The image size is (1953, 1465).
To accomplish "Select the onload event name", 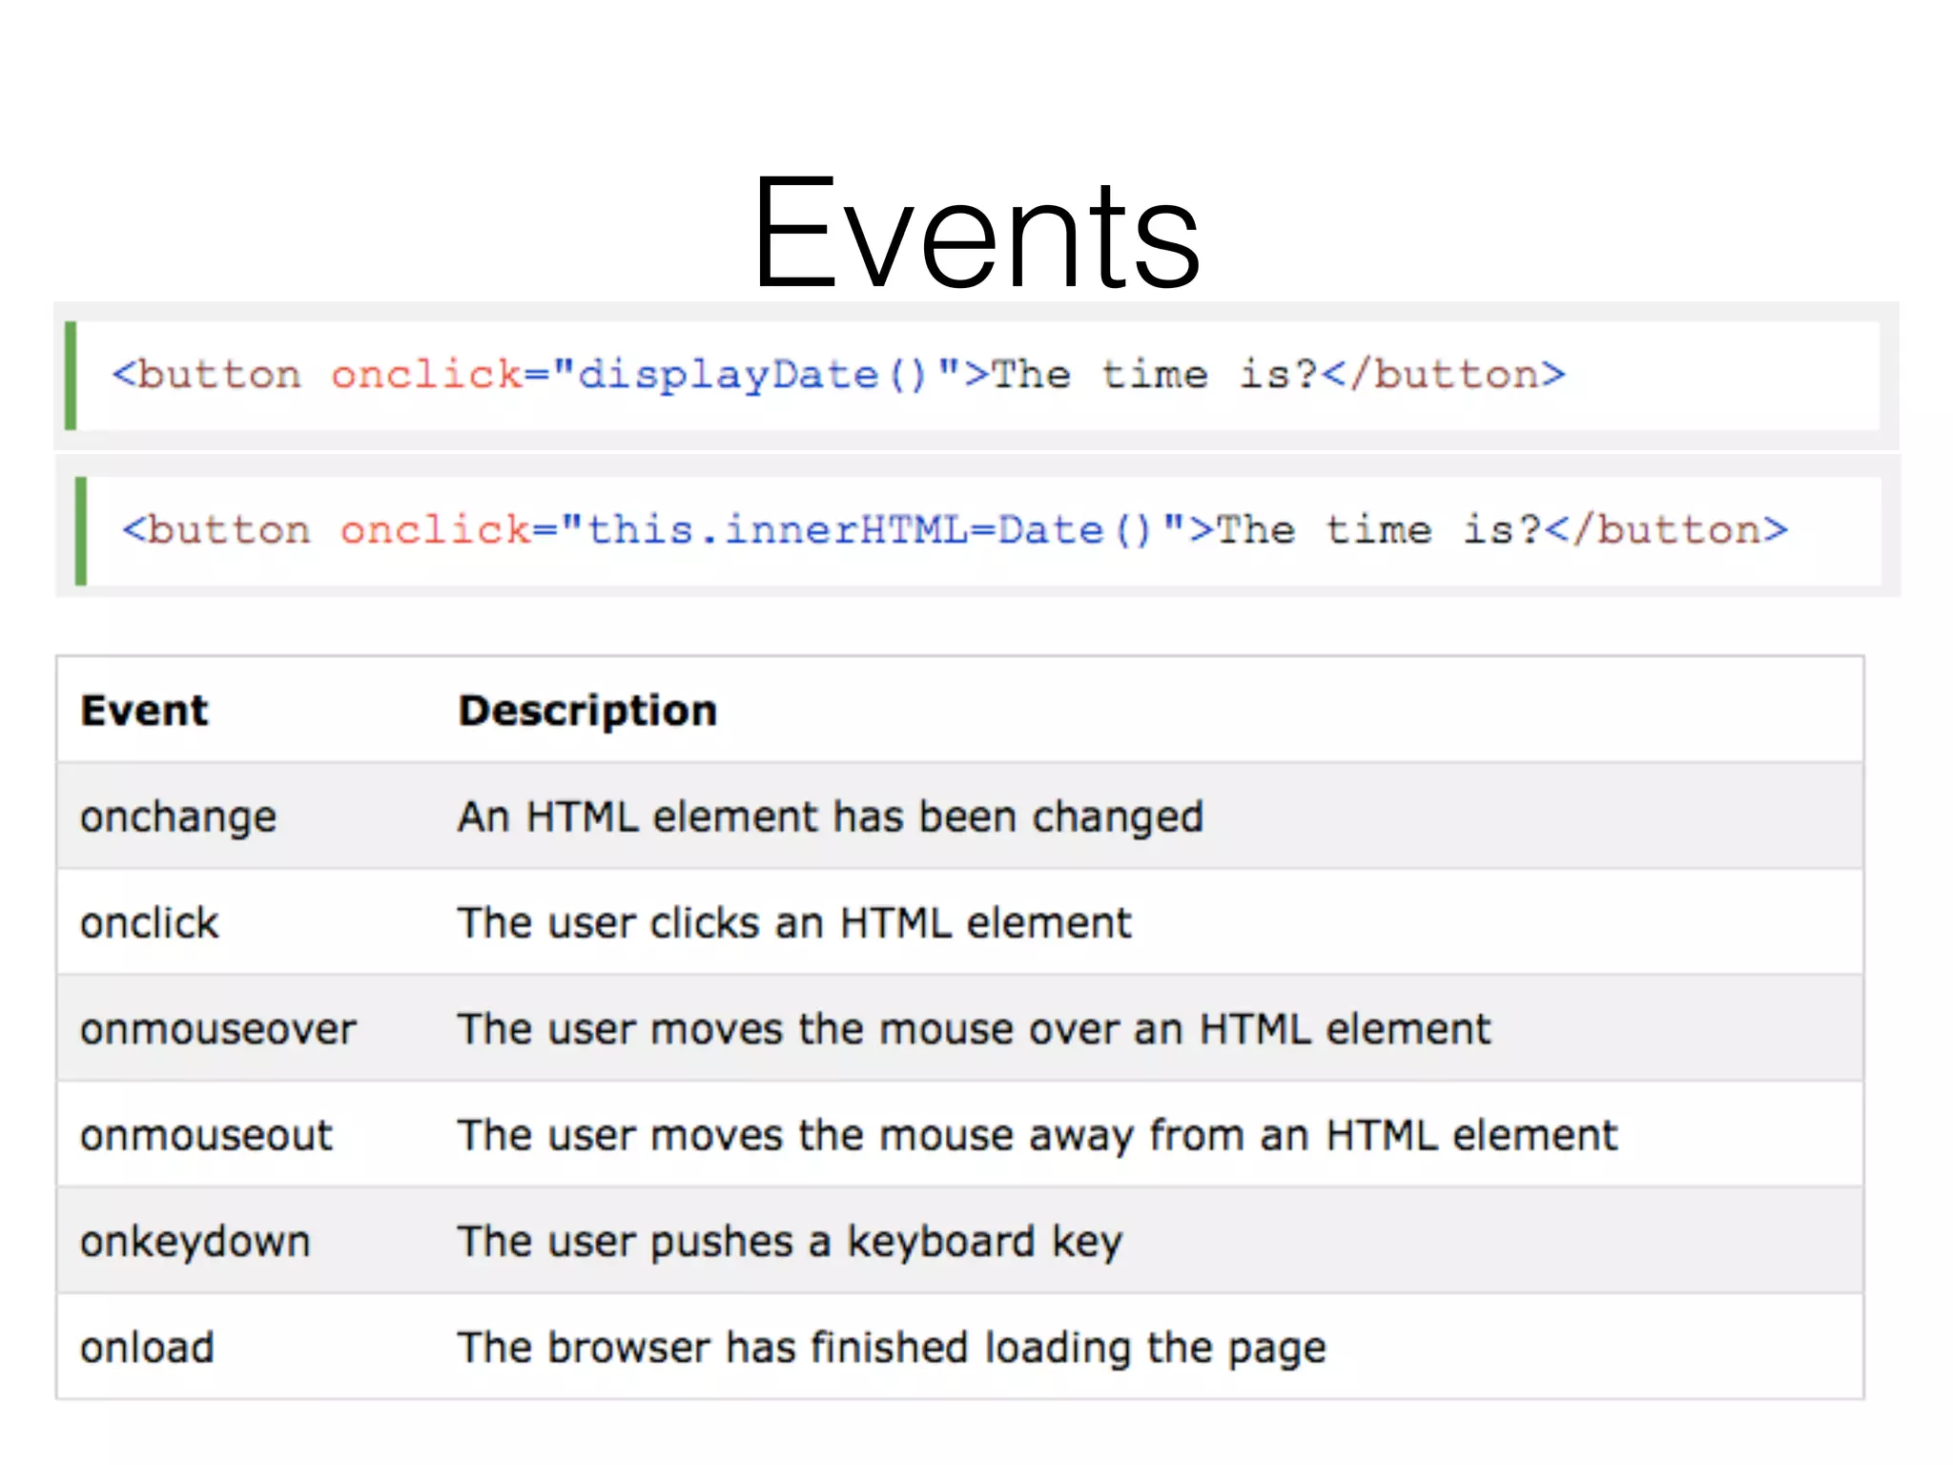I will (x=146, y=1347).
